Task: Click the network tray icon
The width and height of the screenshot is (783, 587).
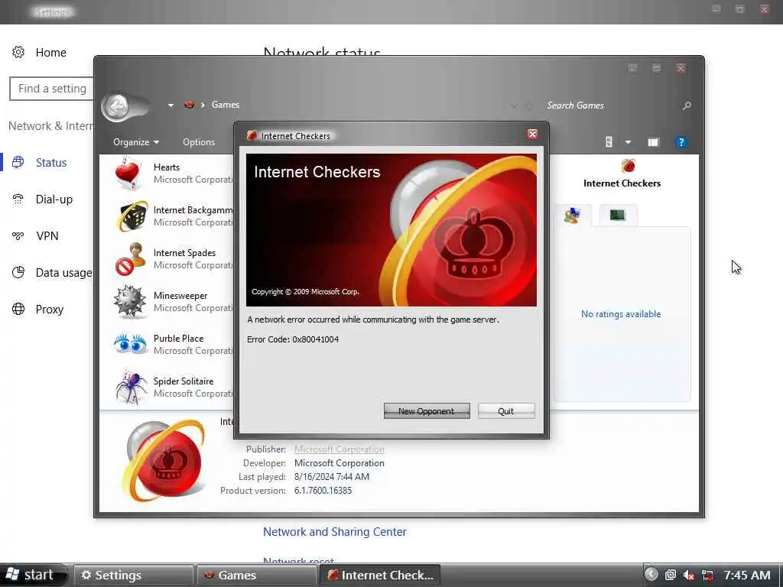Action: pyautogui.click(x=707, y=575)
